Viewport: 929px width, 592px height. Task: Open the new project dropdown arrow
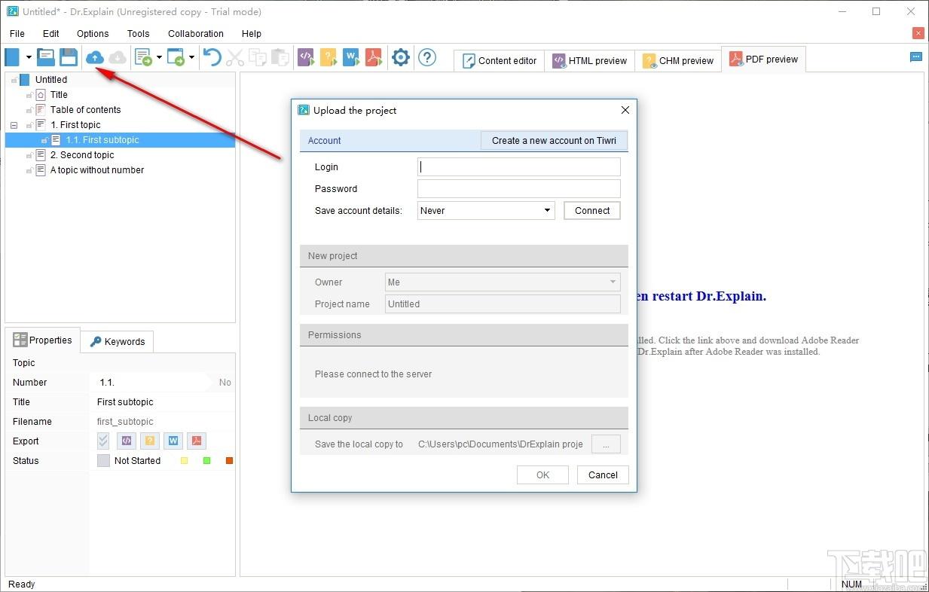29,57
